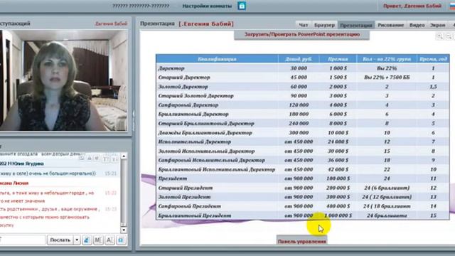455x256 pixels.
Task: Click the presenter name label above video
Action: coord(111,23)
